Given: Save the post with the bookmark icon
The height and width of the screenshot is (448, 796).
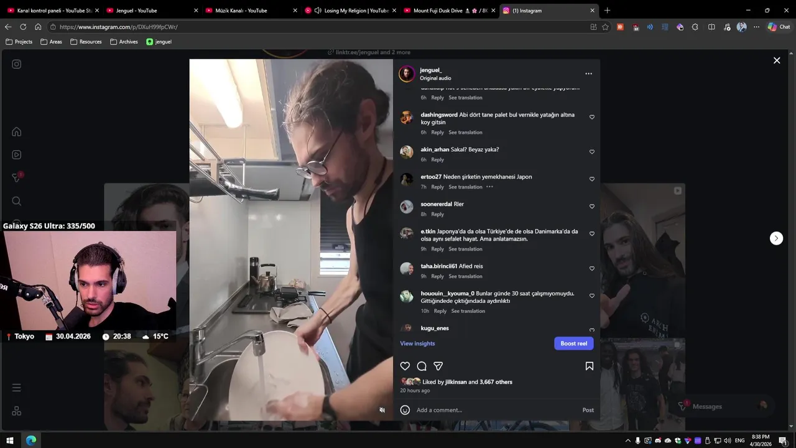Looking at the screenshot, I should pyautogui.click(x=590, y=366).
